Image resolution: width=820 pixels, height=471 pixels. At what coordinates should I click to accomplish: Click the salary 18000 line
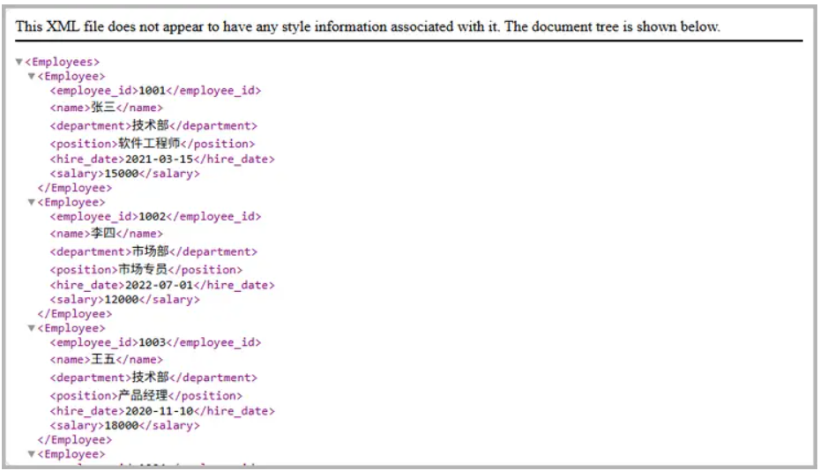click(x=124, y=426)
